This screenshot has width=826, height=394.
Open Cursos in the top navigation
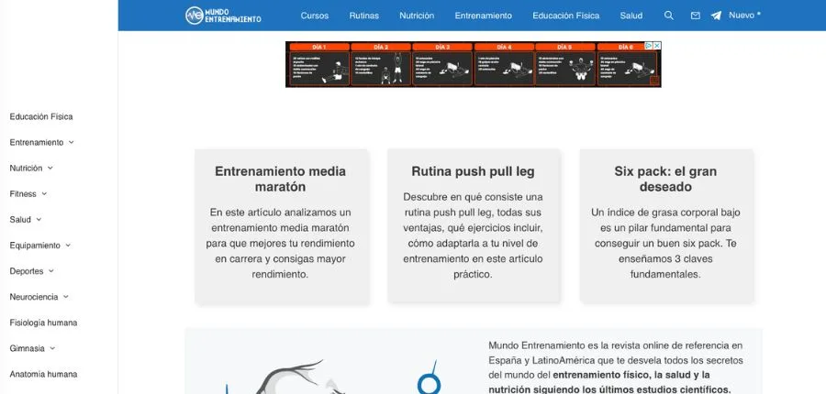[314, 16]
